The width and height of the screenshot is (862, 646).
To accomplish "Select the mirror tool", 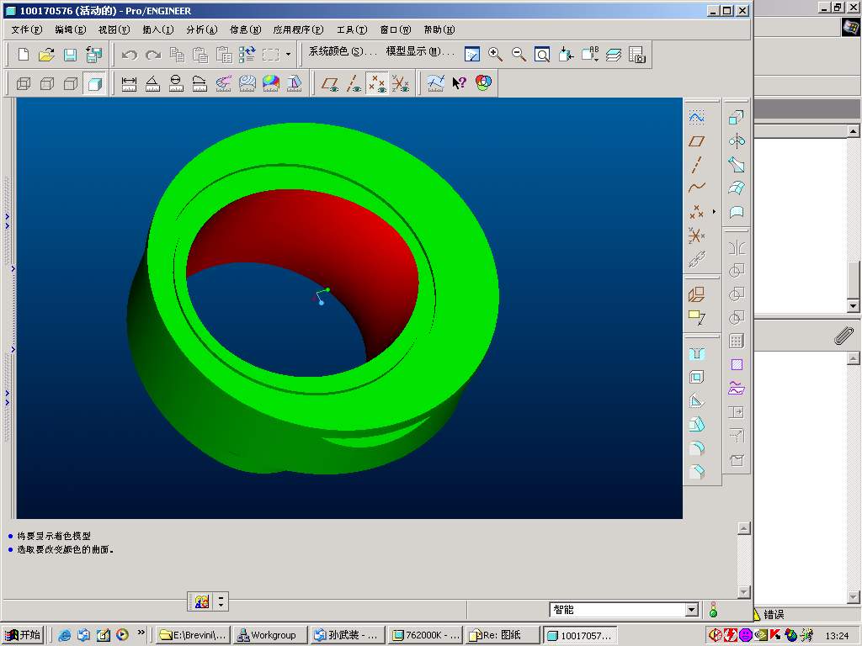I will coord(737,247).
